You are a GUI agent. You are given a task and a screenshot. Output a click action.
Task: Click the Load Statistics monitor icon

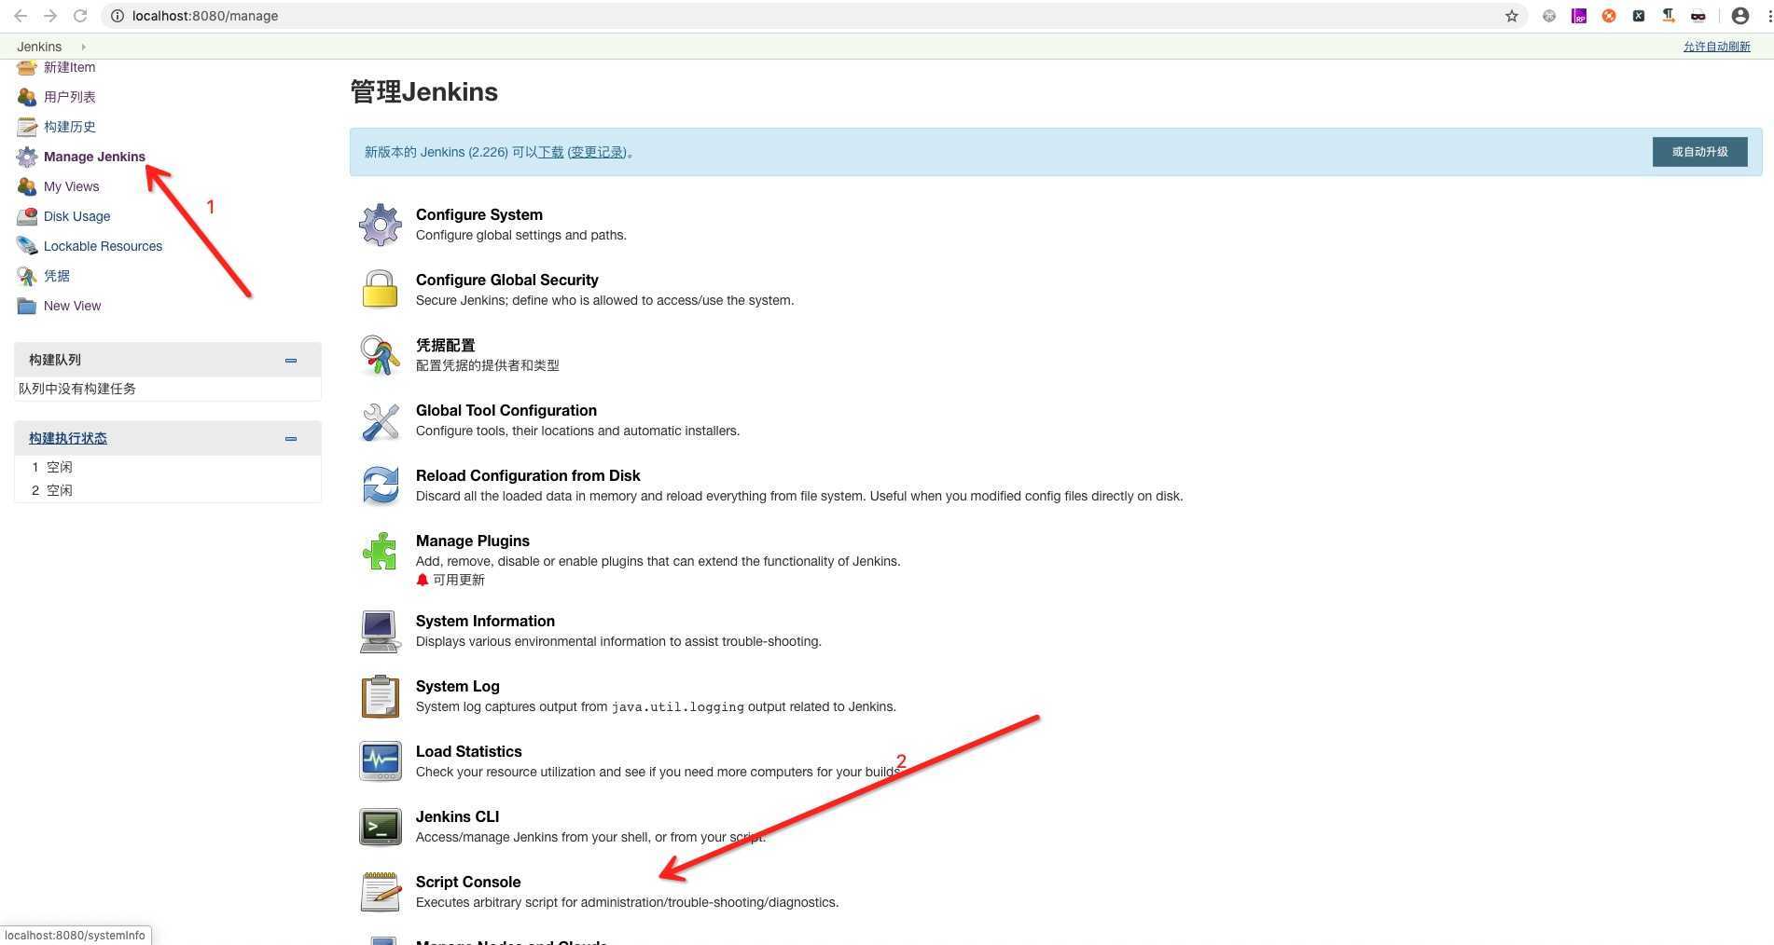coord(381,761)
